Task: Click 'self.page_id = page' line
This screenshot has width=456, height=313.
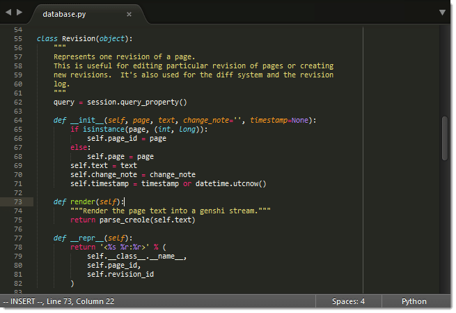Action: pyautogui.click(x=127, y=139)
